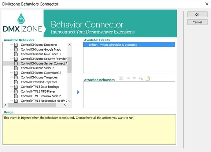Click the edit behavior wrench icon

[x=141, y=78]
